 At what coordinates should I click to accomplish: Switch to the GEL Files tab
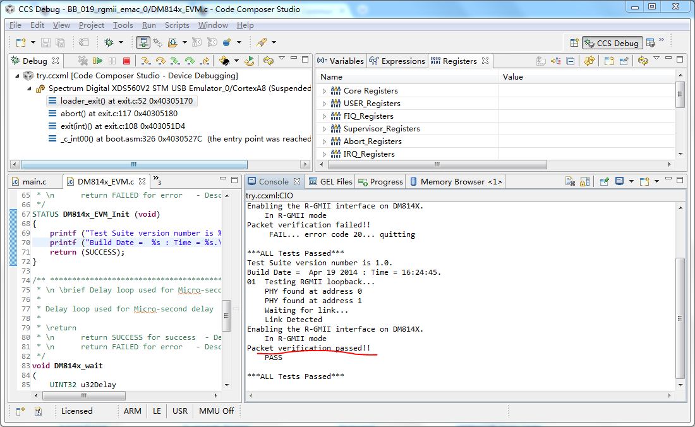(x=330, y=182)
